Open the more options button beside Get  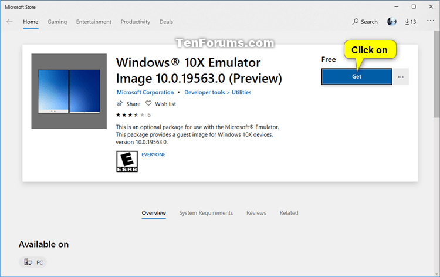tap(401, 77)
